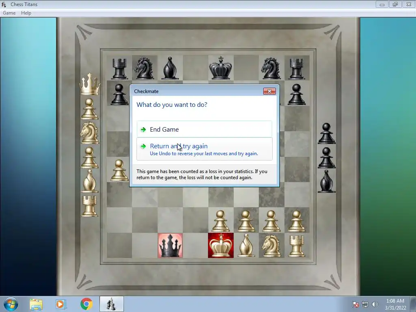Select the white rook on h1
This screenshot has height=312, width=416.
tap(297, 246)
